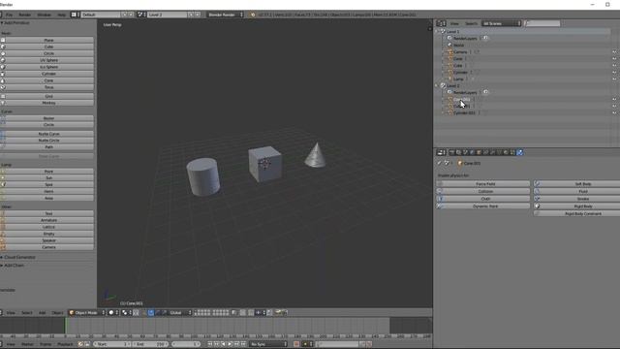Image resolution: width=620 pixels, height=349 pixels.
Task: Toggle the properties pin icon
Action: point(439,163)
